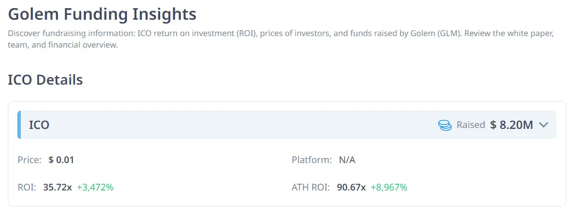Click the coins icon beside Raised
Viewport: 574px width, 215px height.
(x=445, y=125)
